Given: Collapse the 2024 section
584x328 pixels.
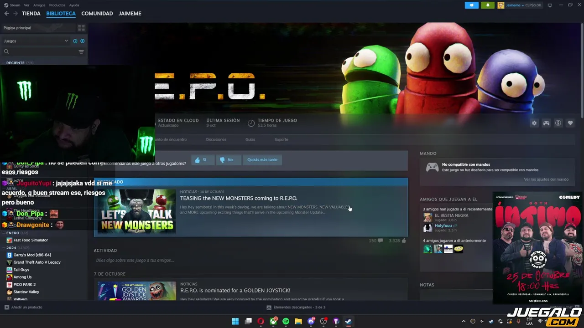Looking at the screenshot, I should coord(16,248).
